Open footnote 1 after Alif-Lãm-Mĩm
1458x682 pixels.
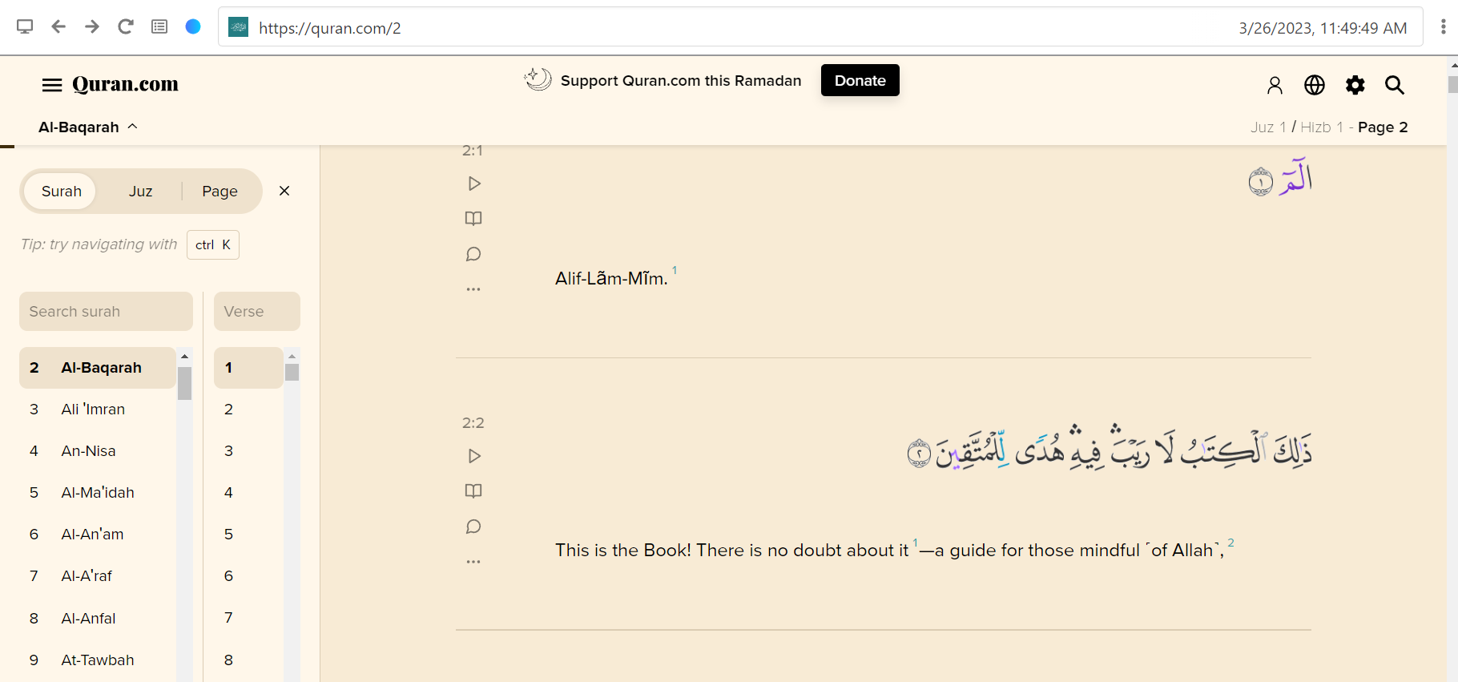point(675,270)
